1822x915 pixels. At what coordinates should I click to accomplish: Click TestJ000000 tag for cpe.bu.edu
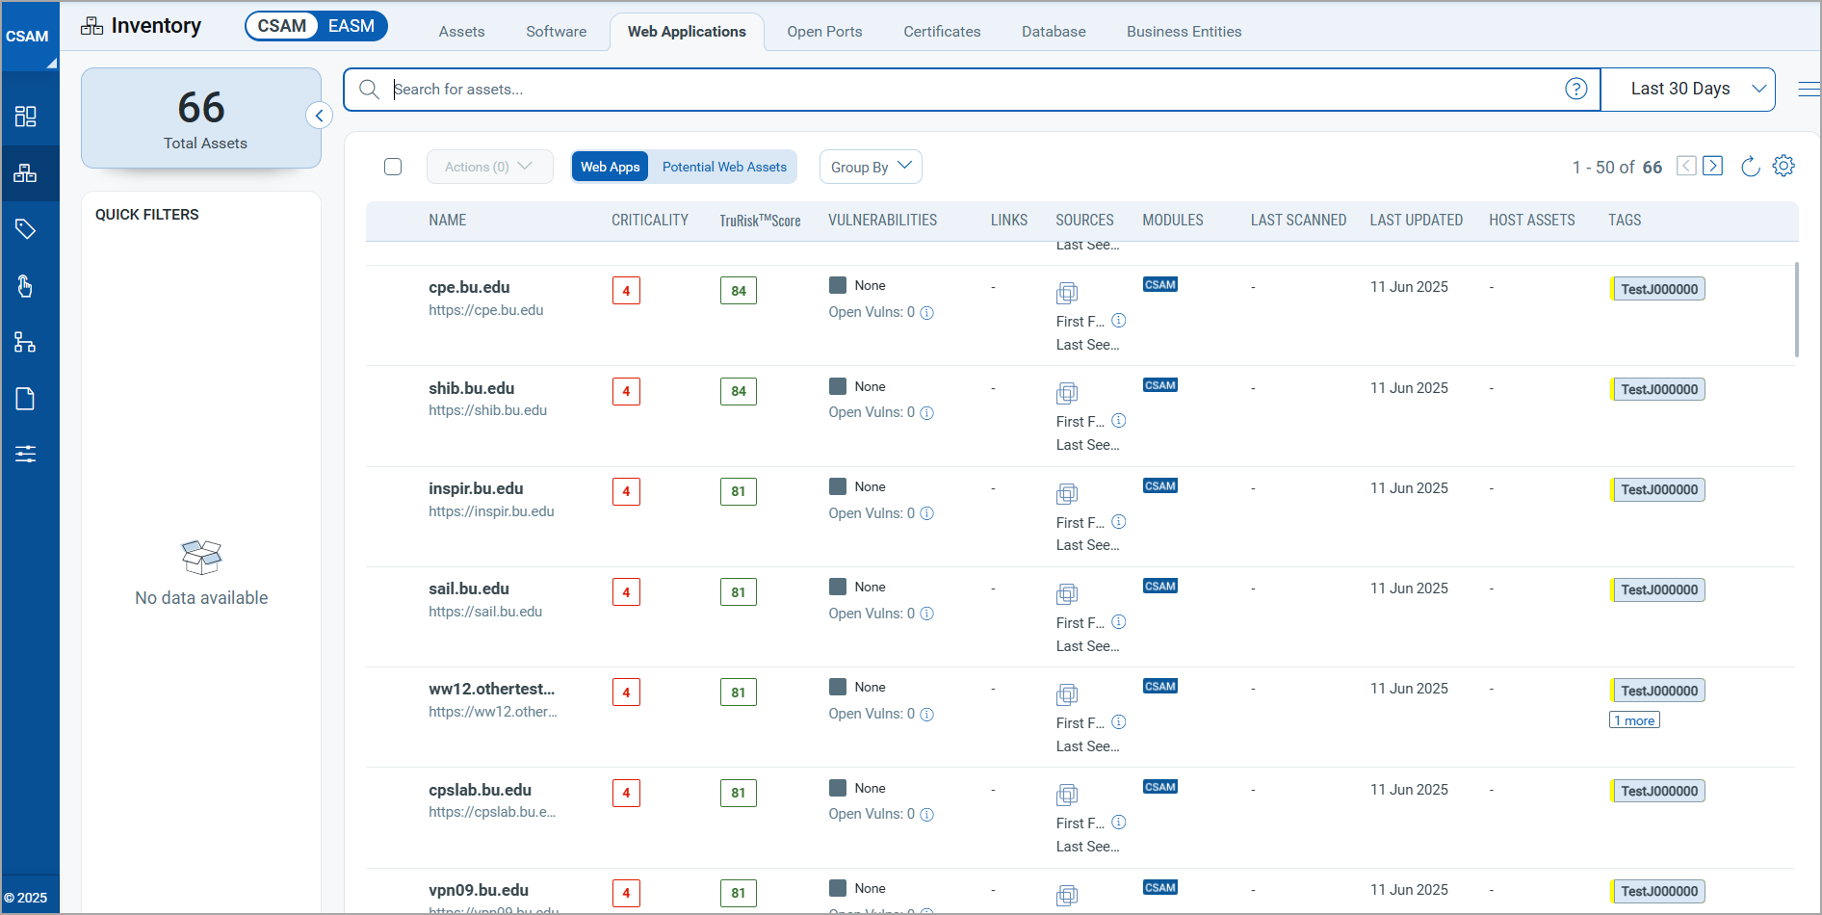click(1658, 289)
